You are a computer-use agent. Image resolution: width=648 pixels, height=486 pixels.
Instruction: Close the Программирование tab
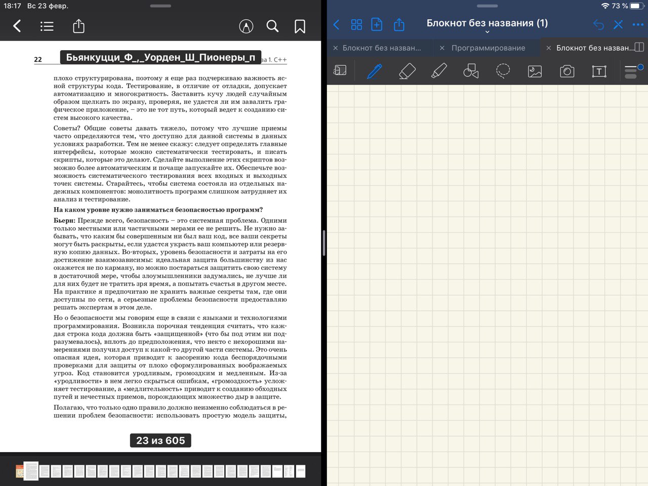pos(442,48)
